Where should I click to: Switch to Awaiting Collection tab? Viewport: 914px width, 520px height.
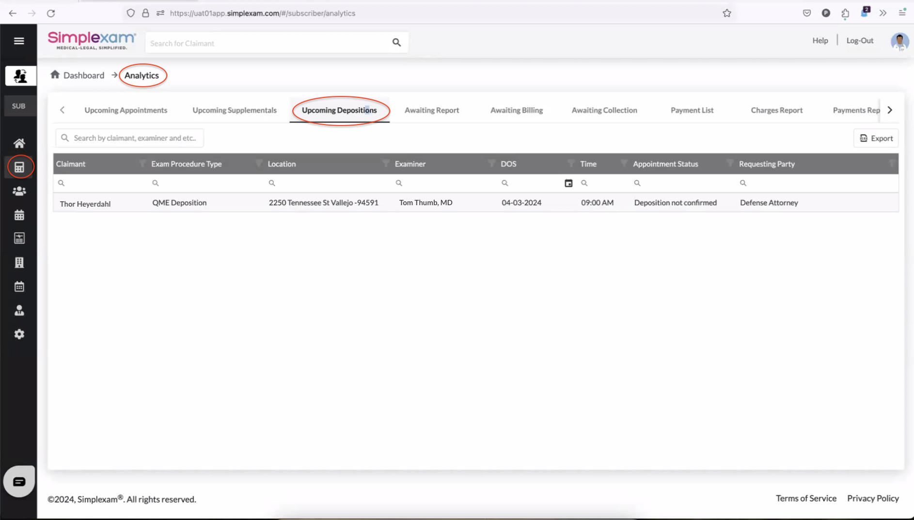[604, 110]
